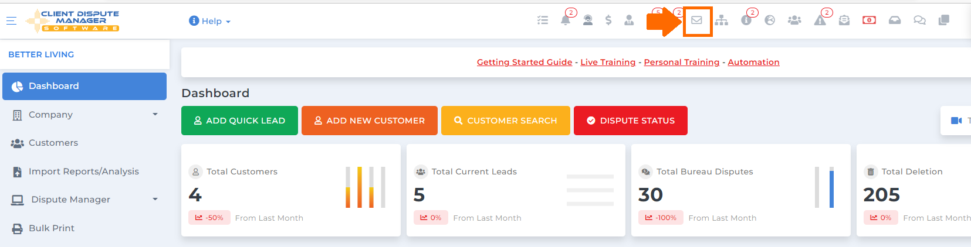This screenshot has width=971, height=247.
Task: Open the globe icon in toolbar
Action: (770, 20)
